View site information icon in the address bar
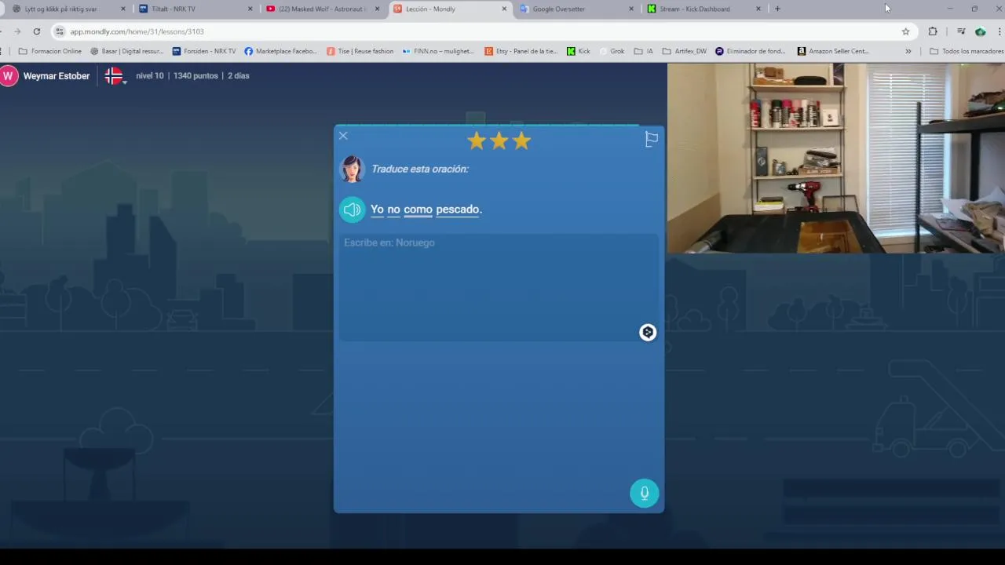The width and height of the screenshot is (1005, 565). 60,31
